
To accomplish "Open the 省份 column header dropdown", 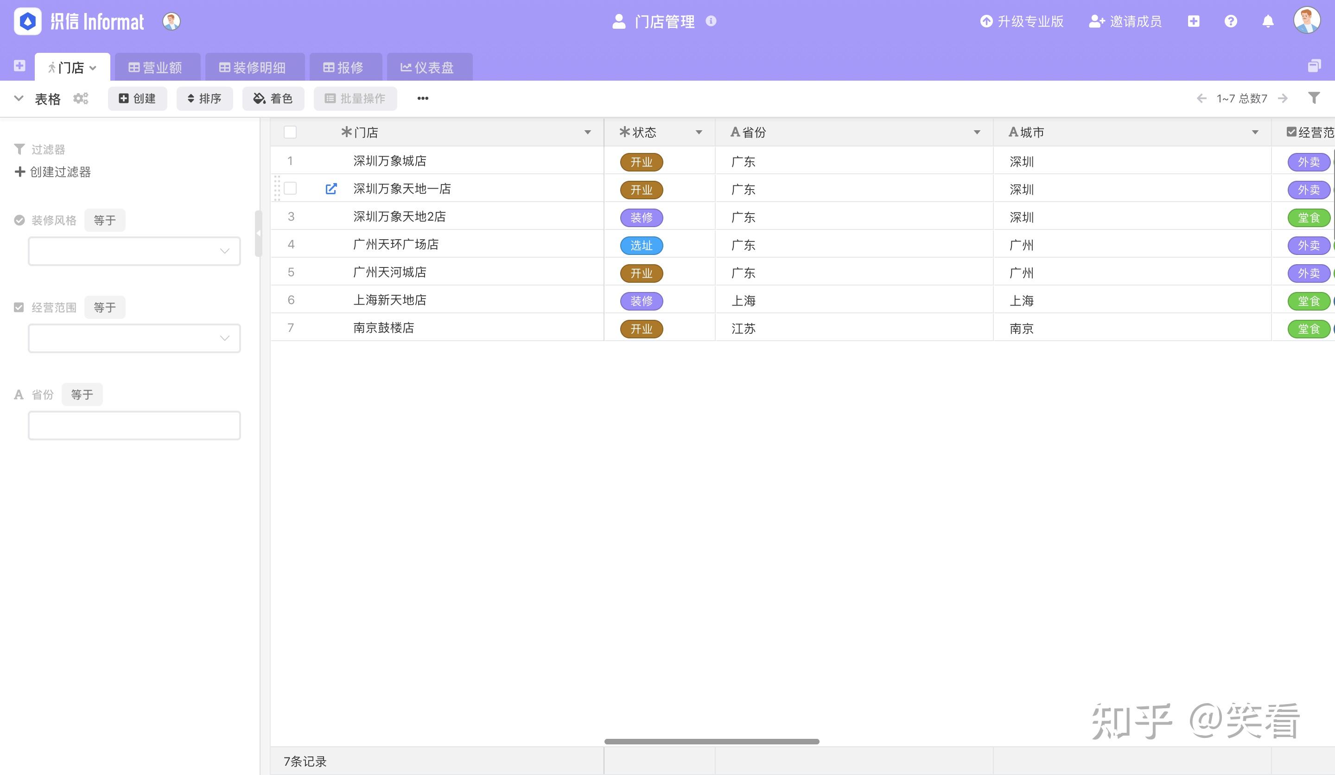I will click(x=977, y=133).
